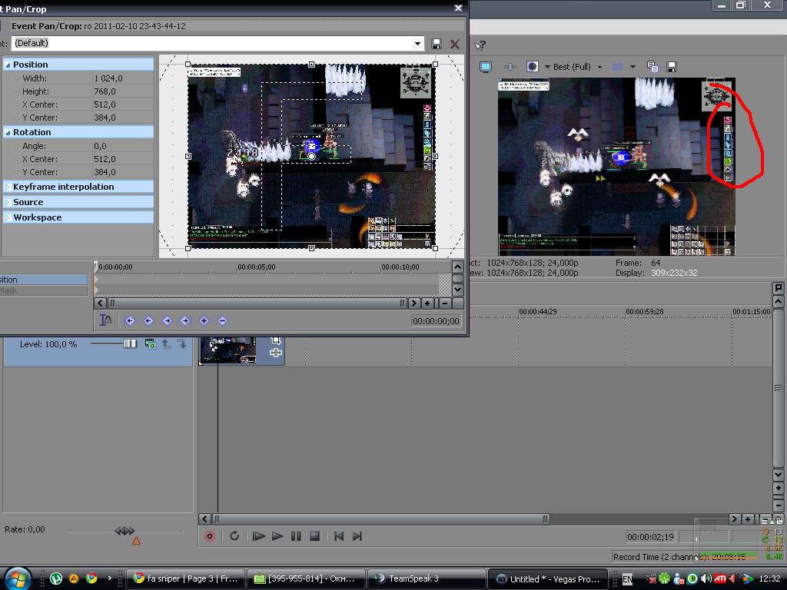
Task: Switch to the fa sniper Chrome taskbar window
Action: 184,579
